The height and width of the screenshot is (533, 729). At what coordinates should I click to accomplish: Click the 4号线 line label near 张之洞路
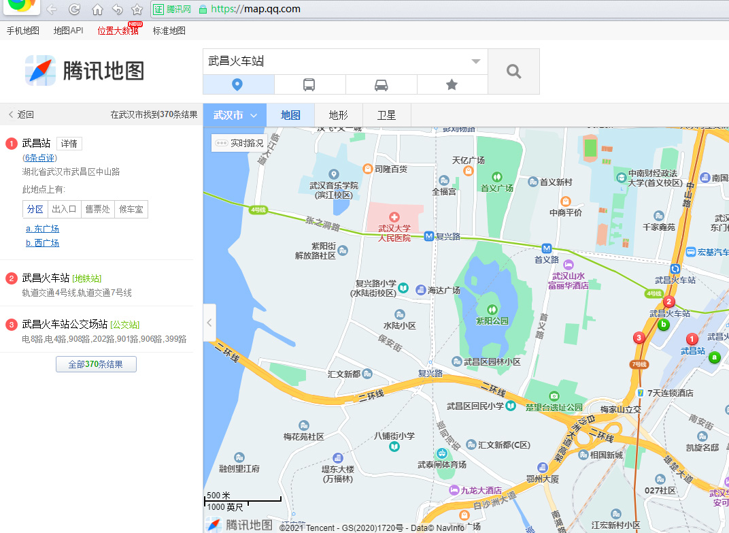[x=258, y=210]
